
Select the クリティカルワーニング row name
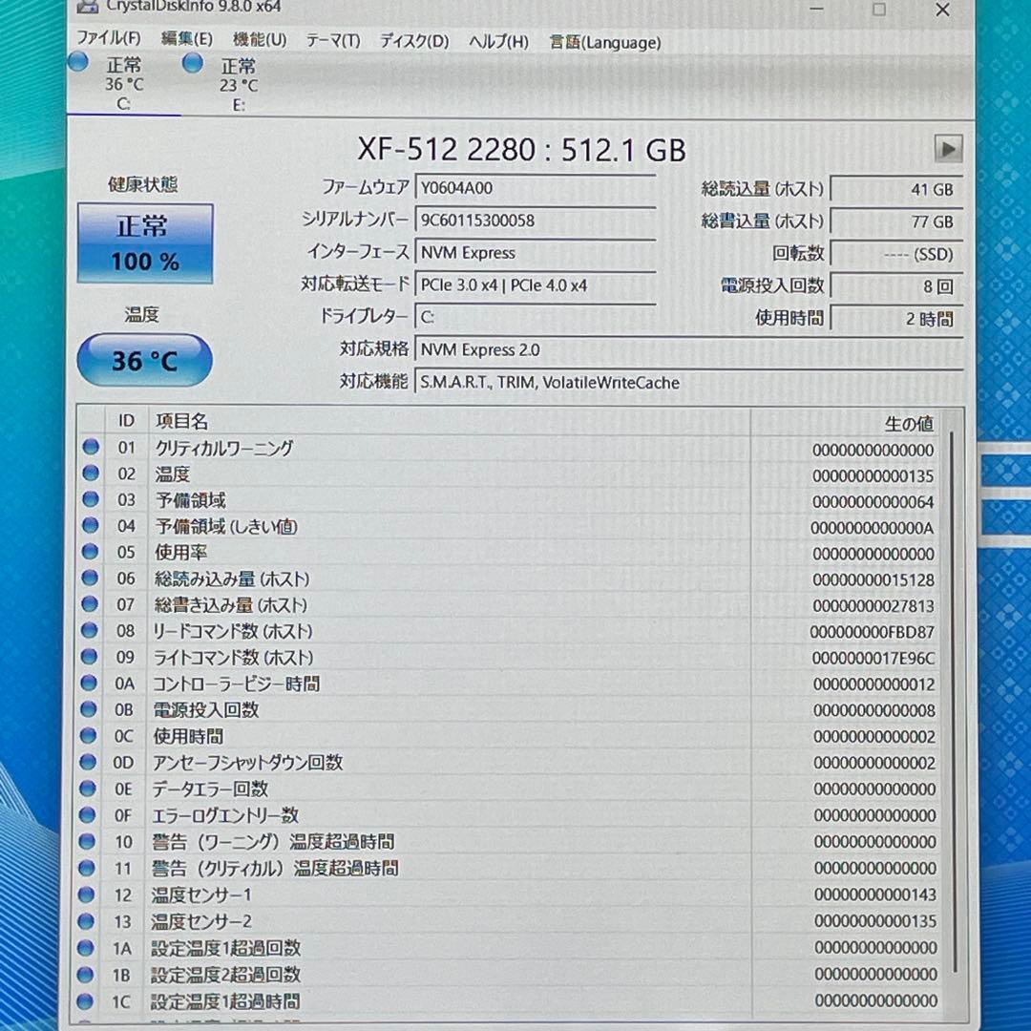[224, 448]
